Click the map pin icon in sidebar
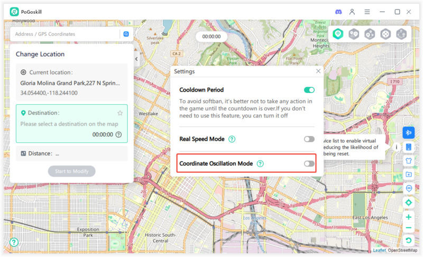Image resolution: width=423 pixels, height=257 pixels. (409, 188)
